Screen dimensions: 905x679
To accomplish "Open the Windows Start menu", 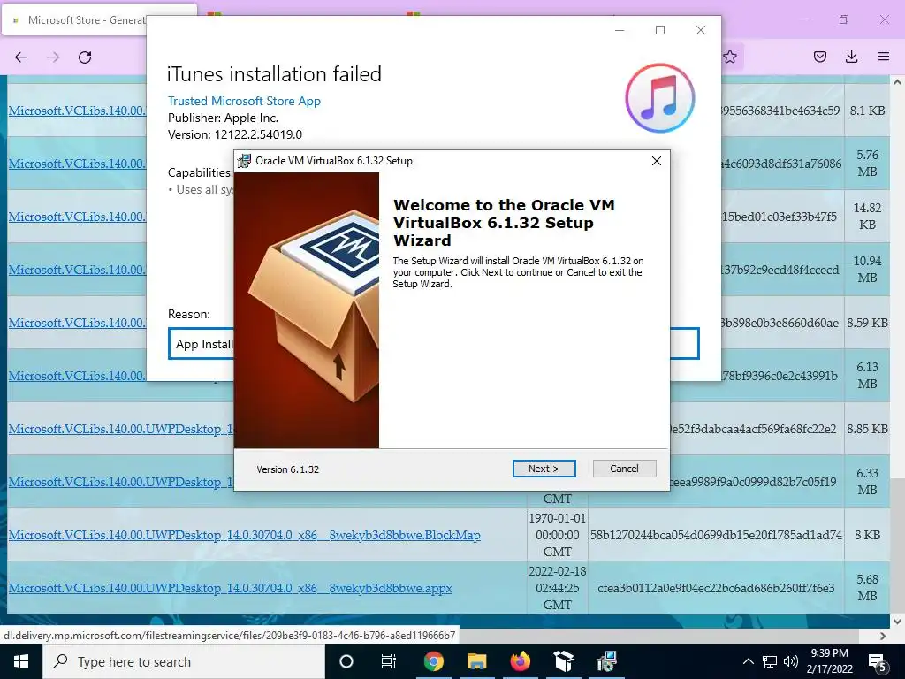I will point(21,661).
